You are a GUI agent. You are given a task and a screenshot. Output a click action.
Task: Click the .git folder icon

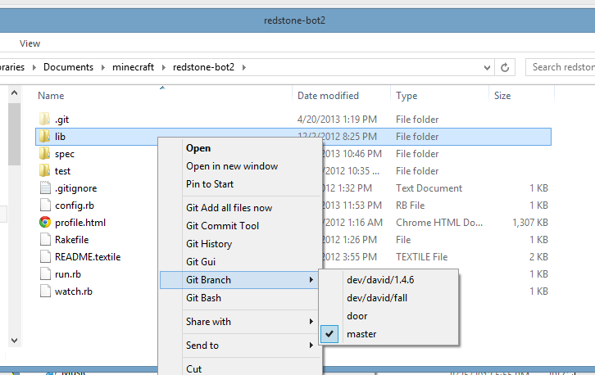[x=44, y=119]
